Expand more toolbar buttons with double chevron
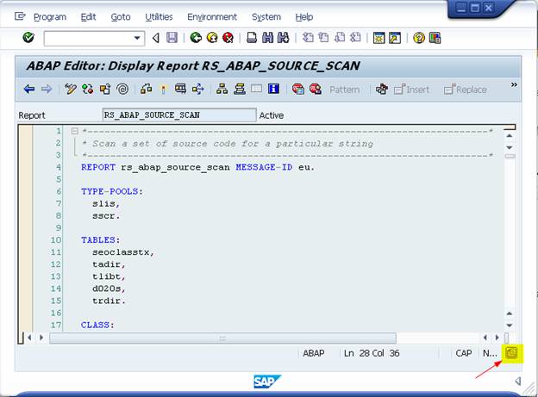Screen dimensions: 538x397 (x=514, y=84)
